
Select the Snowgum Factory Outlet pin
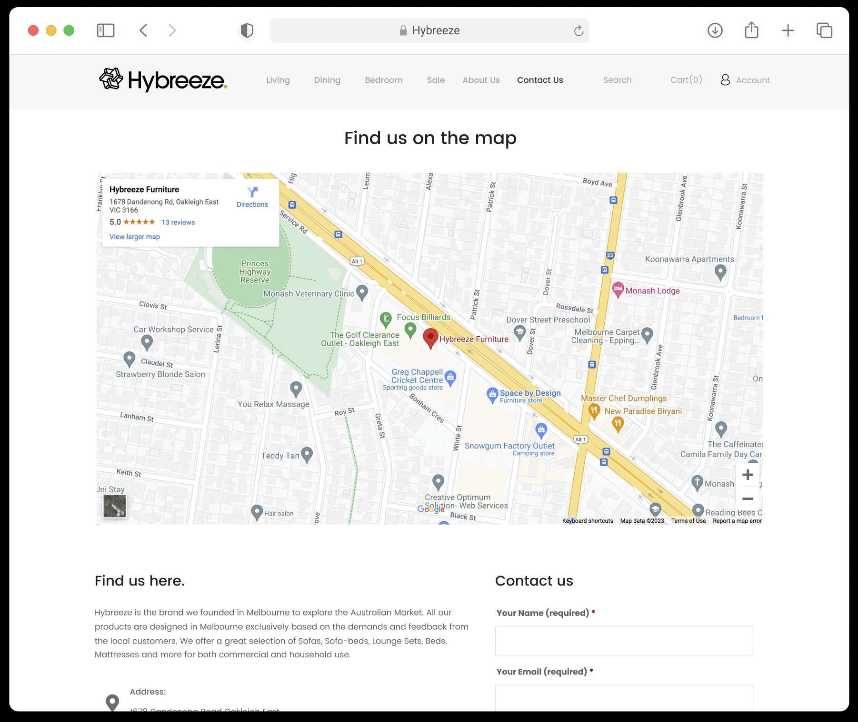tap(541, 430)
